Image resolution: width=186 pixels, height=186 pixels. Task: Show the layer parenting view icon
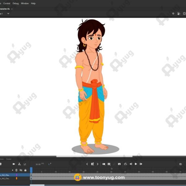click(19, 164)
